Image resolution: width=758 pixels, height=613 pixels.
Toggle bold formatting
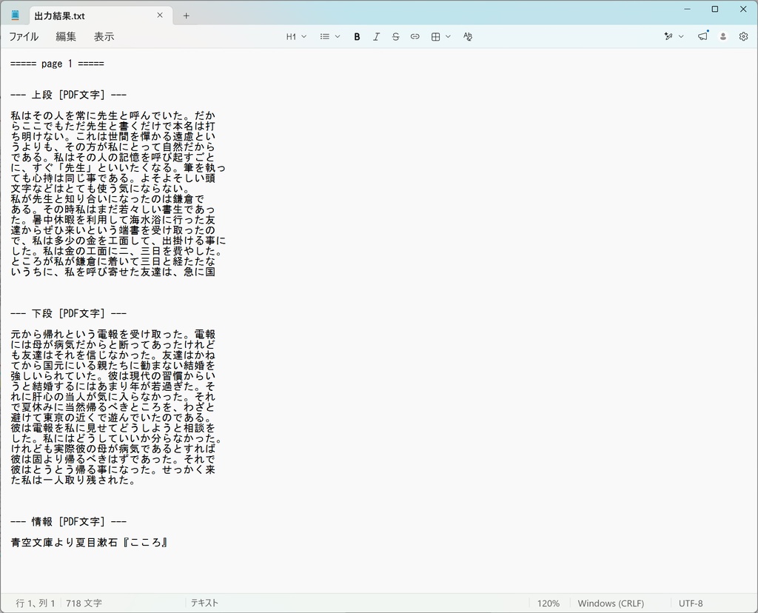[357, 37]
